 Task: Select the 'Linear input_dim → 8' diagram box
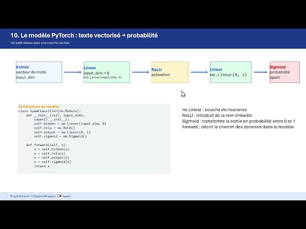[x=107, y=72]
